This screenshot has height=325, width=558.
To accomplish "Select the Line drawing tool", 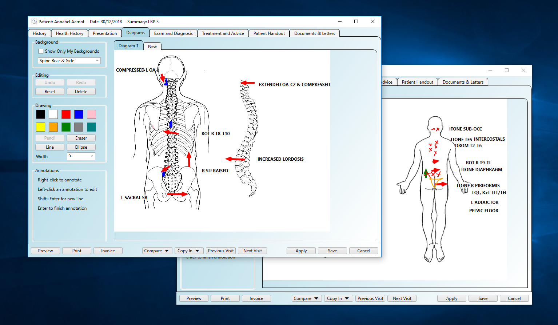I will (x=49, y=147).
